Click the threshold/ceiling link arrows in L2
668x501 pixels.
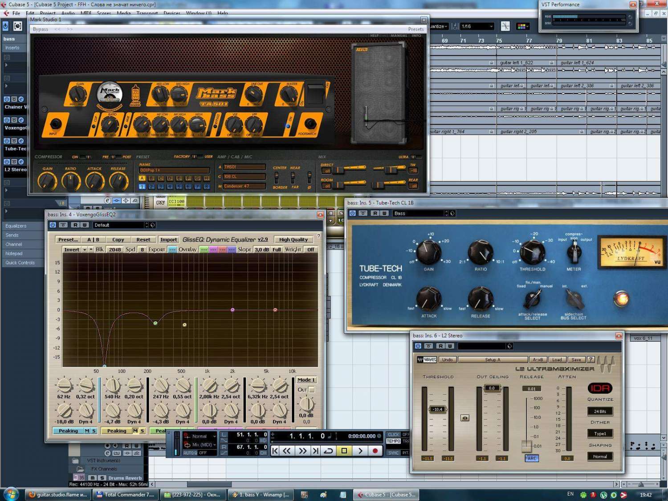pos(464,418)
